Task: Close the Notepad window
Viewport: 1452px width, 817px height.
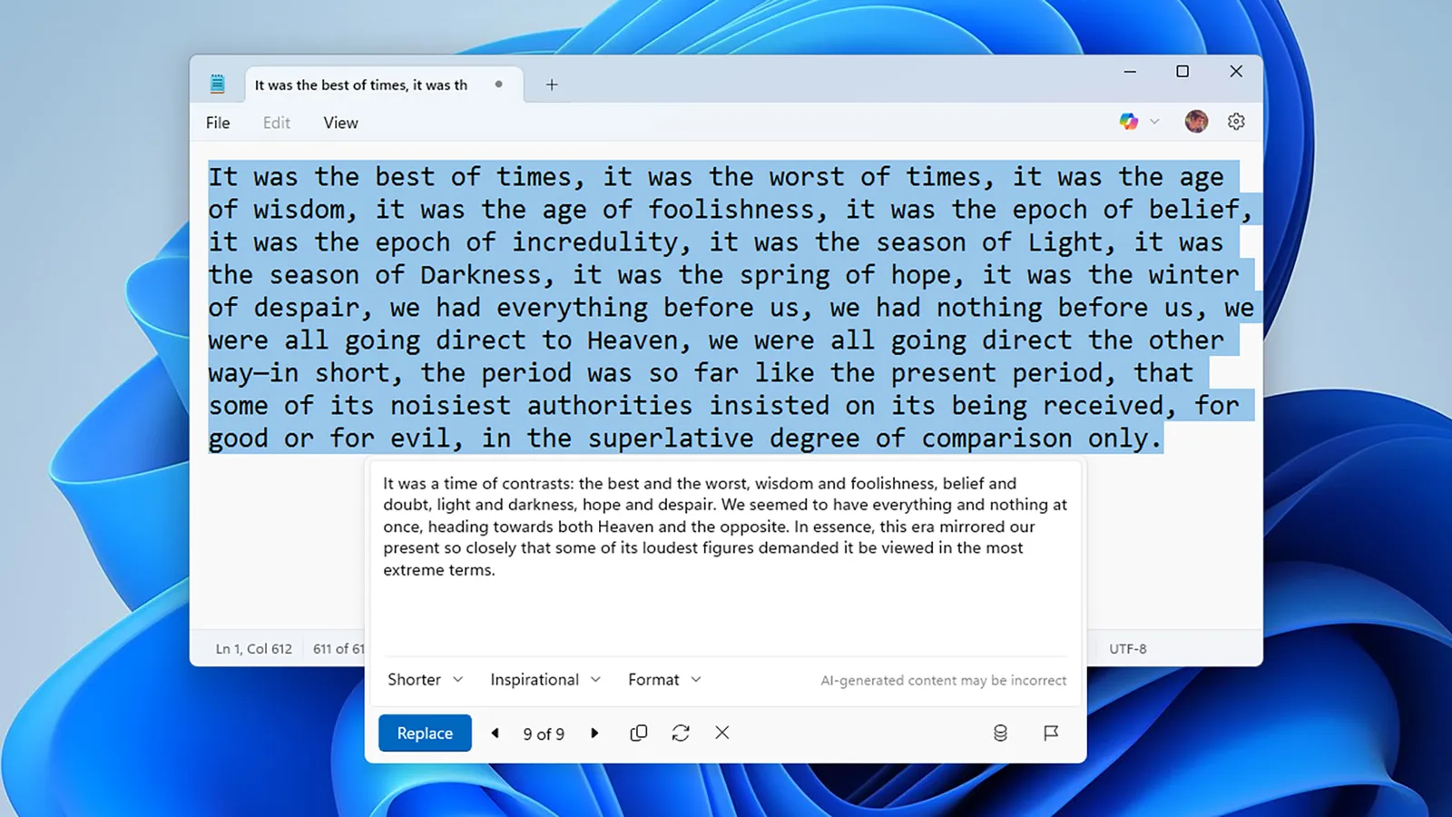Action: pyautogui.click(x=1236, y=72)
